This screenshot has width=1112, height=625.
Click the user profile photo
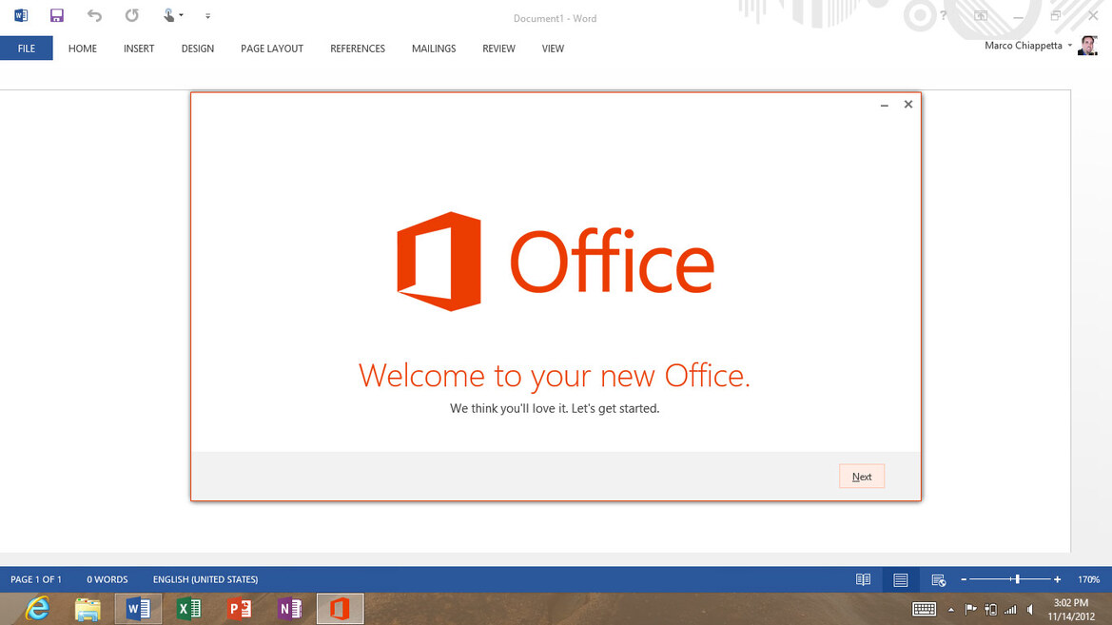[x=1087, y=46]
